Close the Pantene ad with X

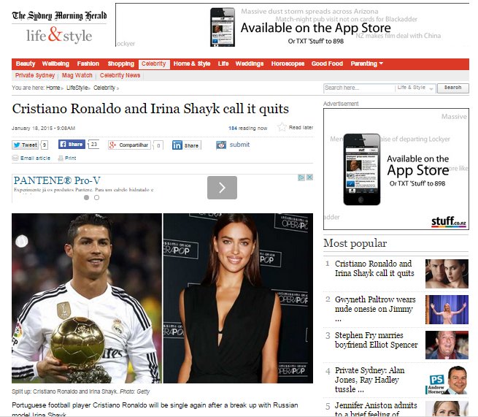point(309,177)
